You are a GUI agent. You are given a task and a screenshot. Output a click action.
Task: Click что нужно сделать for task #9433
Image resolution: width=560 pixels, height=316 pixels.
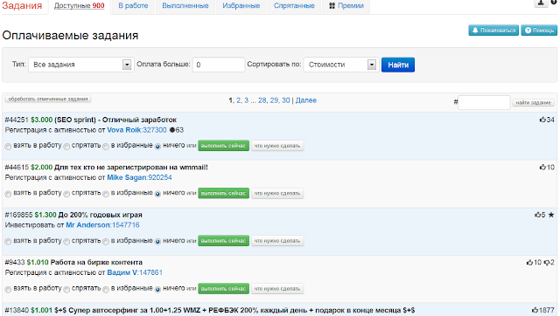pos(277,289)
